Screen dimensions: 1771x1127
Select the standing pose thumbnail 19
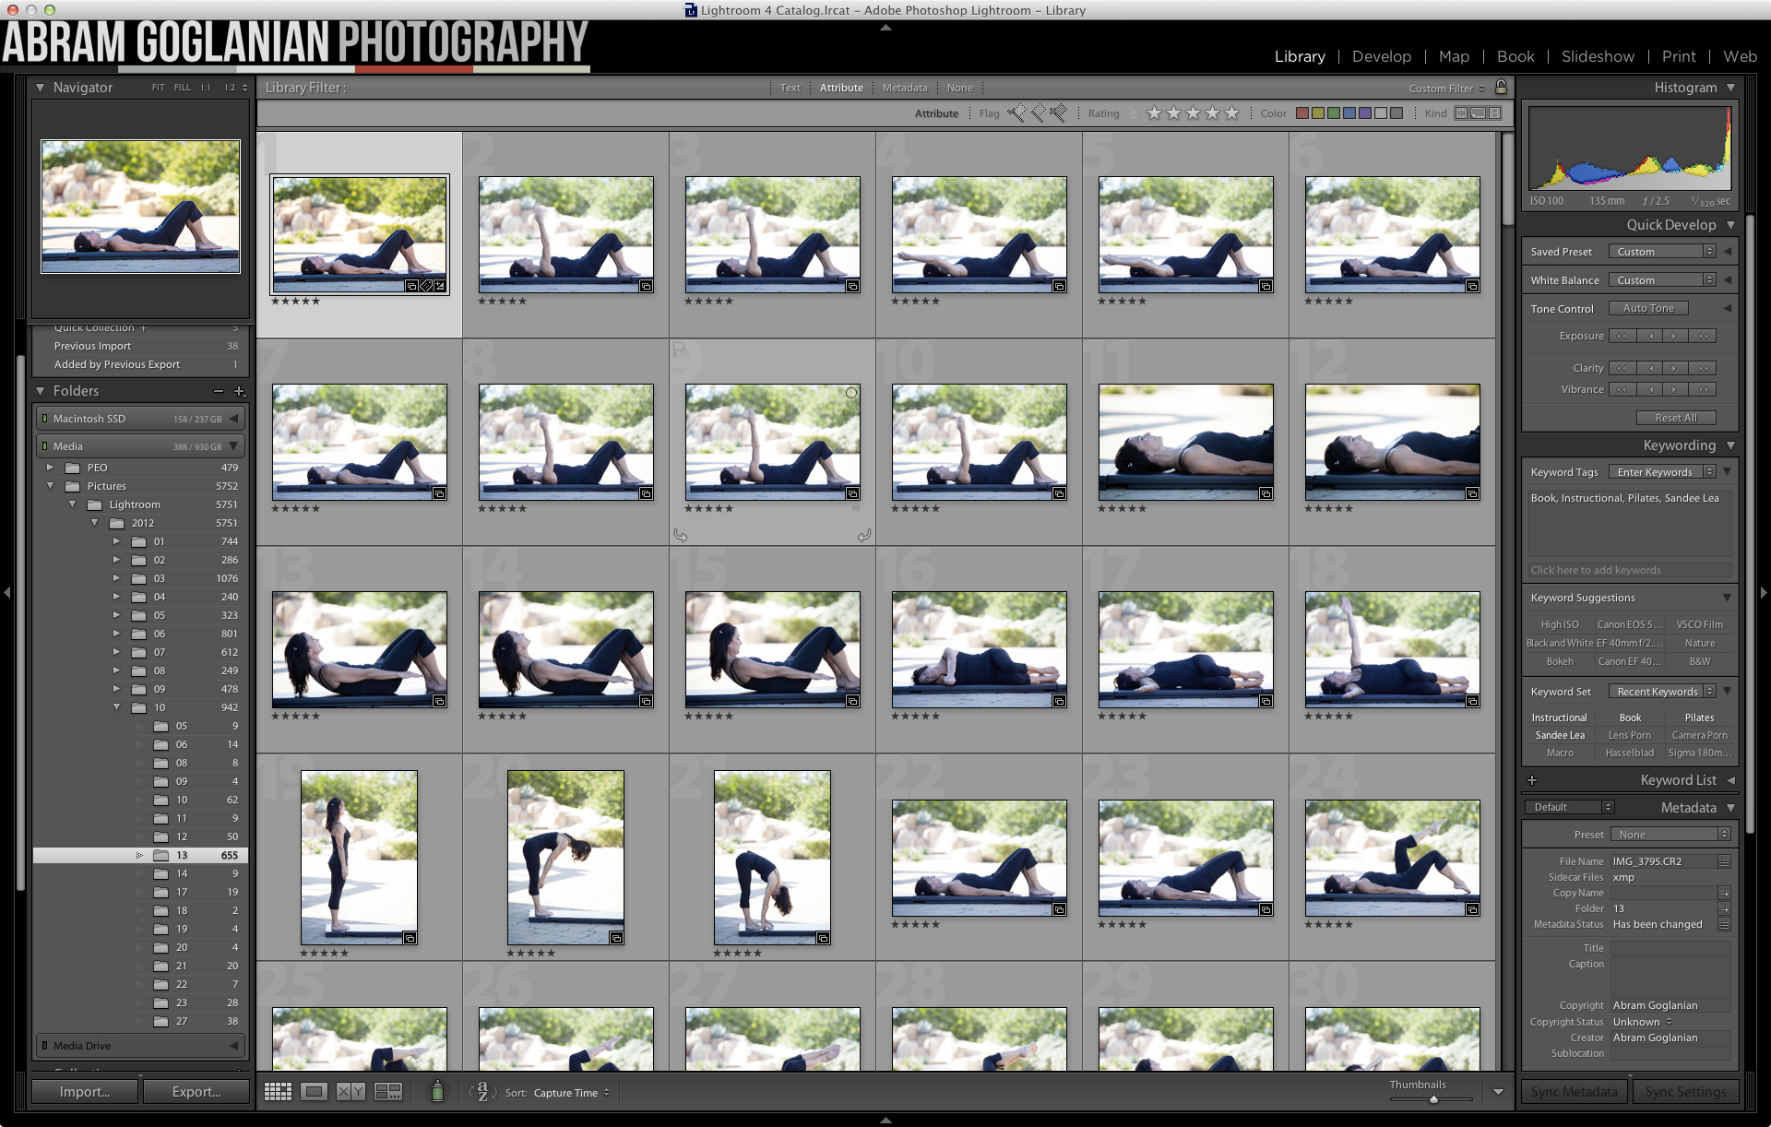[359, 857]
